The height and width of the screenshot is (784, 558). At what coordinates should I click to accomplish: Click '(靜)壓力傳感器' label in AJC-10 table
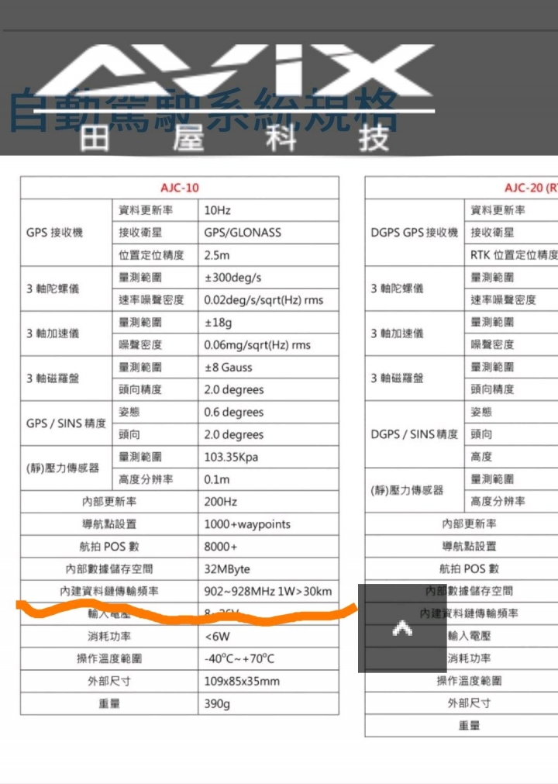63,468
